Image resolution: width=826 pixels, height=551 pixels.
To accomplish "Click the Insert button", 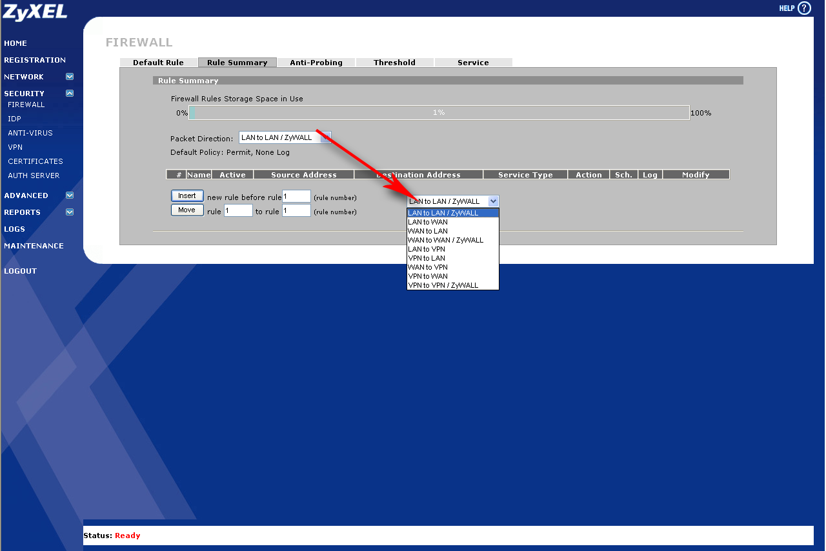I will pos(187,195).
